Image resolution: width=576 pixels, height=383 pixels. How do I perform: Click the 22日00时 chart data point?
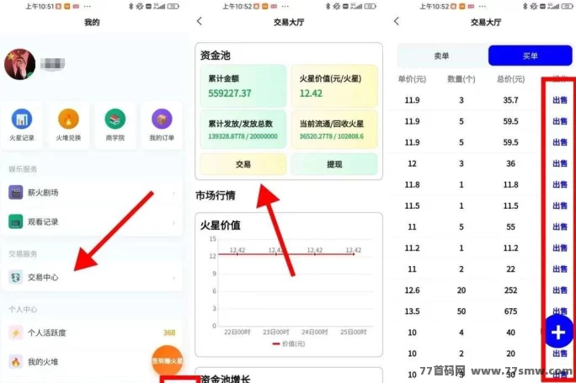click(237, 254)
